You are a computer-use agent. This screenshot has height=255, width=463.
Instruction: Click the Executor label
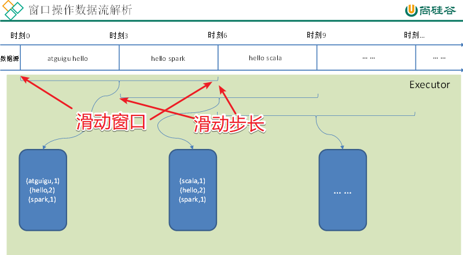pyautogui.click(x=429, y=85)
